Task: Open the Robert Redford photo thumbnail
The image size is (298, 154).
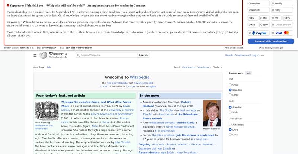Action: point(212,113)
